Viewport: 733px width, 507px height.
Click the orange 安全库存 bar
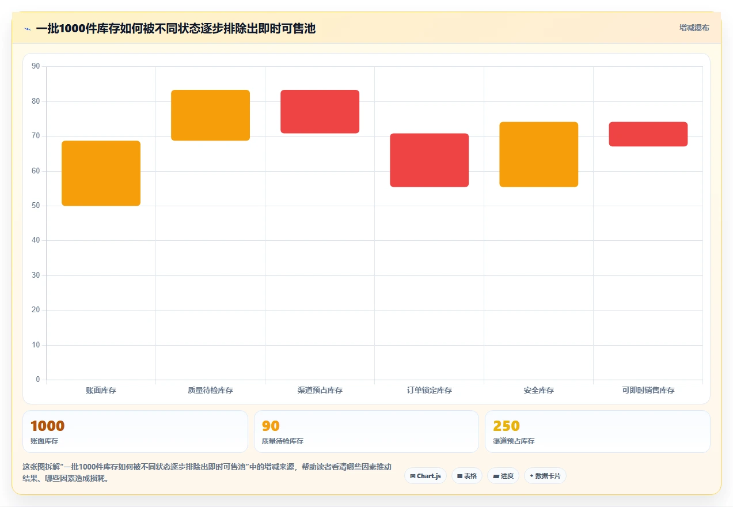[538, 154]
